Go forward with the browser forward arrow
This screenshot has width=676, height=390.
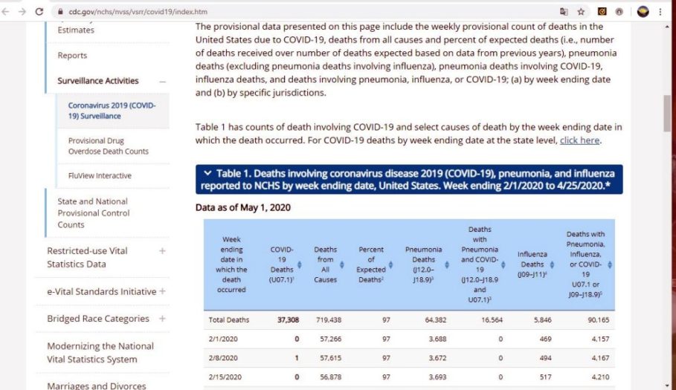(x=22, y=12)
